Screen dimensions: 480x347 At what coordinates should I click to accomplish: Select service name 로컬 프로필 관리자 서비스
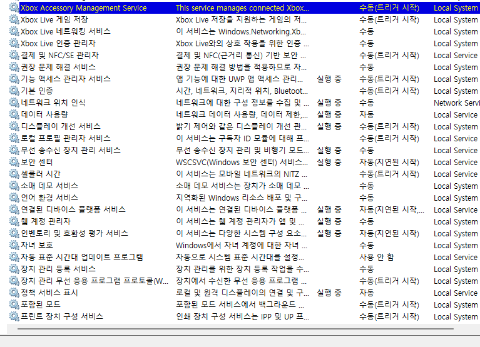point(66,139)
